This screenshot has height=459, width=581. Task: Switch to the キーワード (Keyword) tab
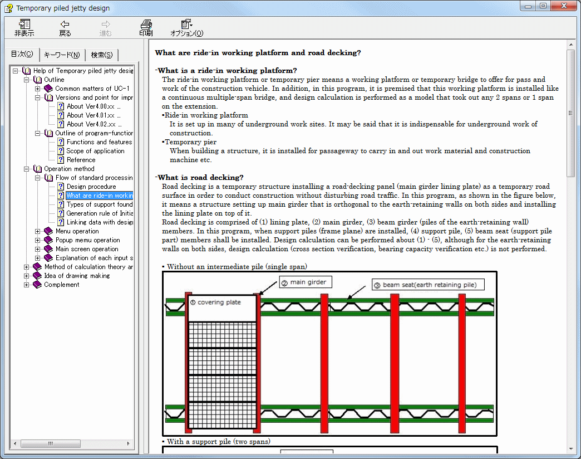(x=62, y=55)
